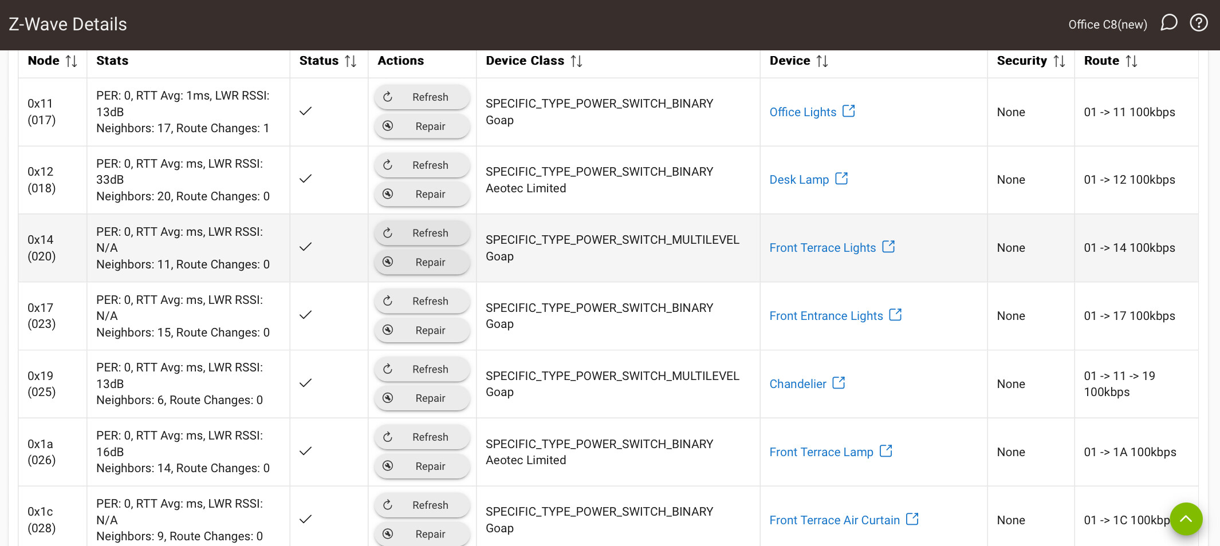1220x546 pixels.
Task: Refresh node 0x1c Front Terrace Air Curtain
Action: point(422,505)
